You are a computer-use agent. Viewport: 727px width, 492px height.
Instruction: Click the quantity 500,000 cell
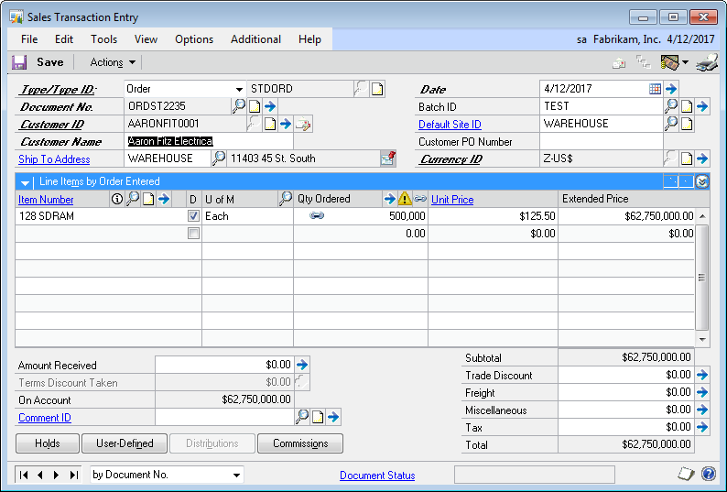coord(361,216)
